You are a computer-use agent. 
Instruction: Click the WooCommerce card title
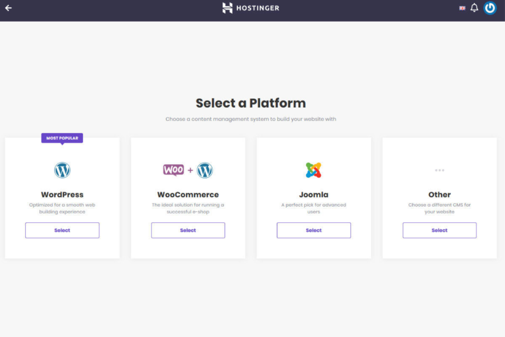(188, 194)
